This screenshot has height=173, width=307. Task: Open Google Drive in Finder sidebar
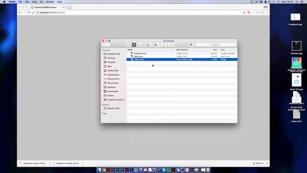[114, 54]
